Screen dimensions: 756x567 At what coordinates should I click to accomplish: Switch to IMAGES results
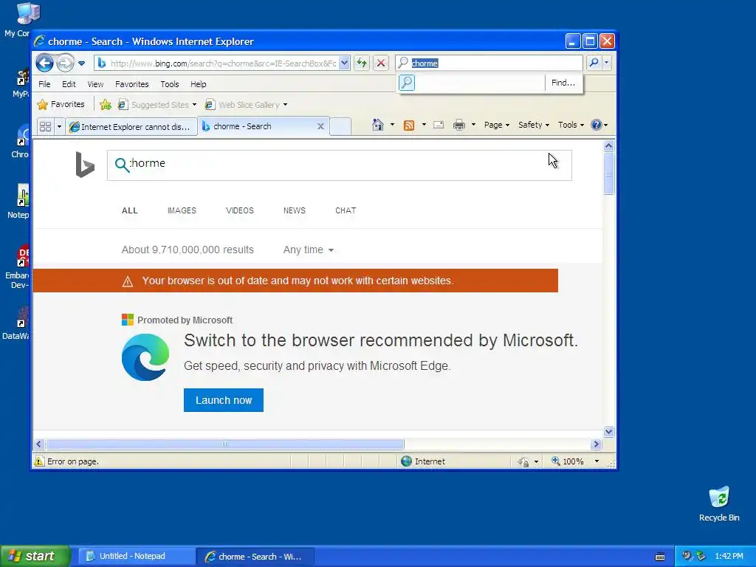[x=182, y=210]
